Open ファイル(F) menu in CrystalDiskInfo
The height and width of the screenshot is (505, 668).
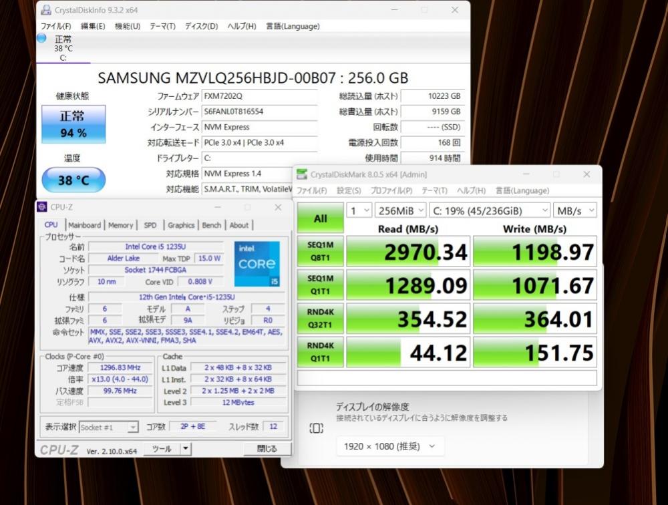(x=56, y=26)
